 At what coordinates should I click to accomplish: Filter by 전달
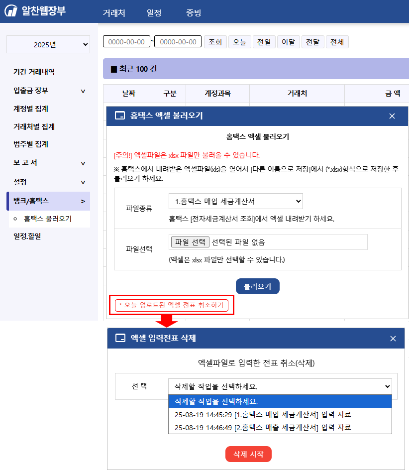click(313, 42)
